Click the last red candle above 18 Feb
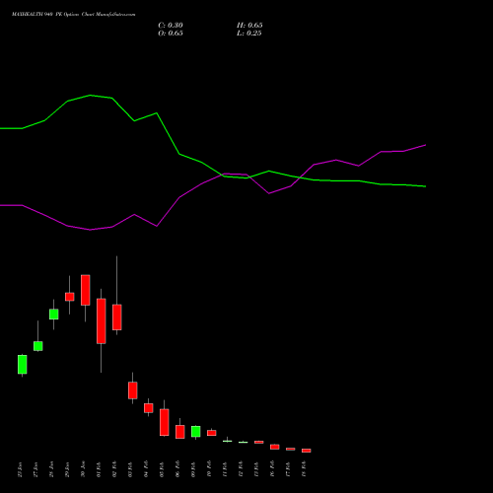This screenshot has height=493, width=493. [307, 451]
